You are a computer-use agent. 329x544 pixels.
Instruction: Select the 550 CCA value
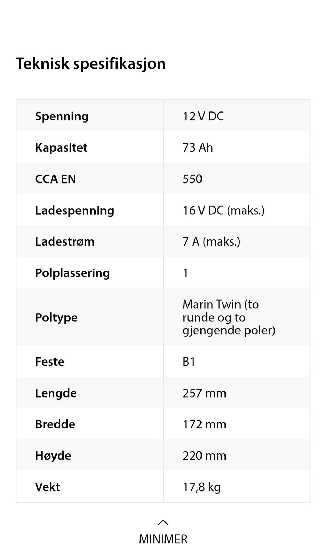(192, 179)
